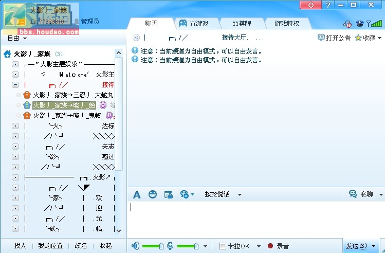385x253 pixels.
Task: Click the 收起 button
Action: (105, 246)
